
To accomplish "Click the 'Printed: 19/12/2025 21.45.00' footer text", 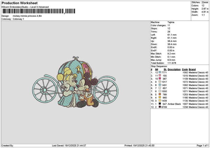I will pyautogui.click(x=139, y=146).
